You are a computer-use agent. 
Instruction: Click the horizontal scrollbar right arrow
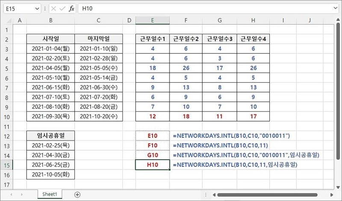(332, 195)
